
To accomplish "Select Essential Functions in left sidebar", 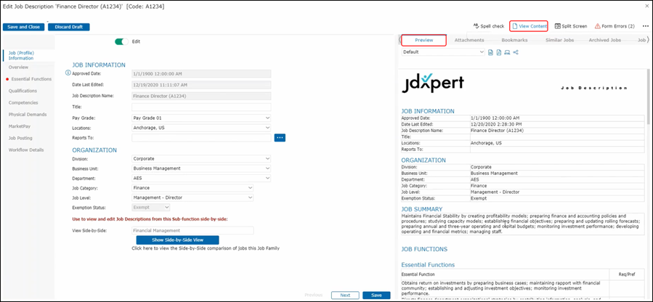I will click(x=31, y=78).
